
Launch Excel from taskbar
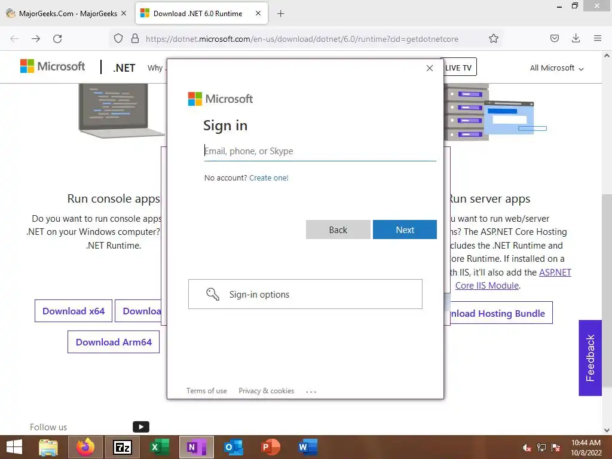coord(160,447)
